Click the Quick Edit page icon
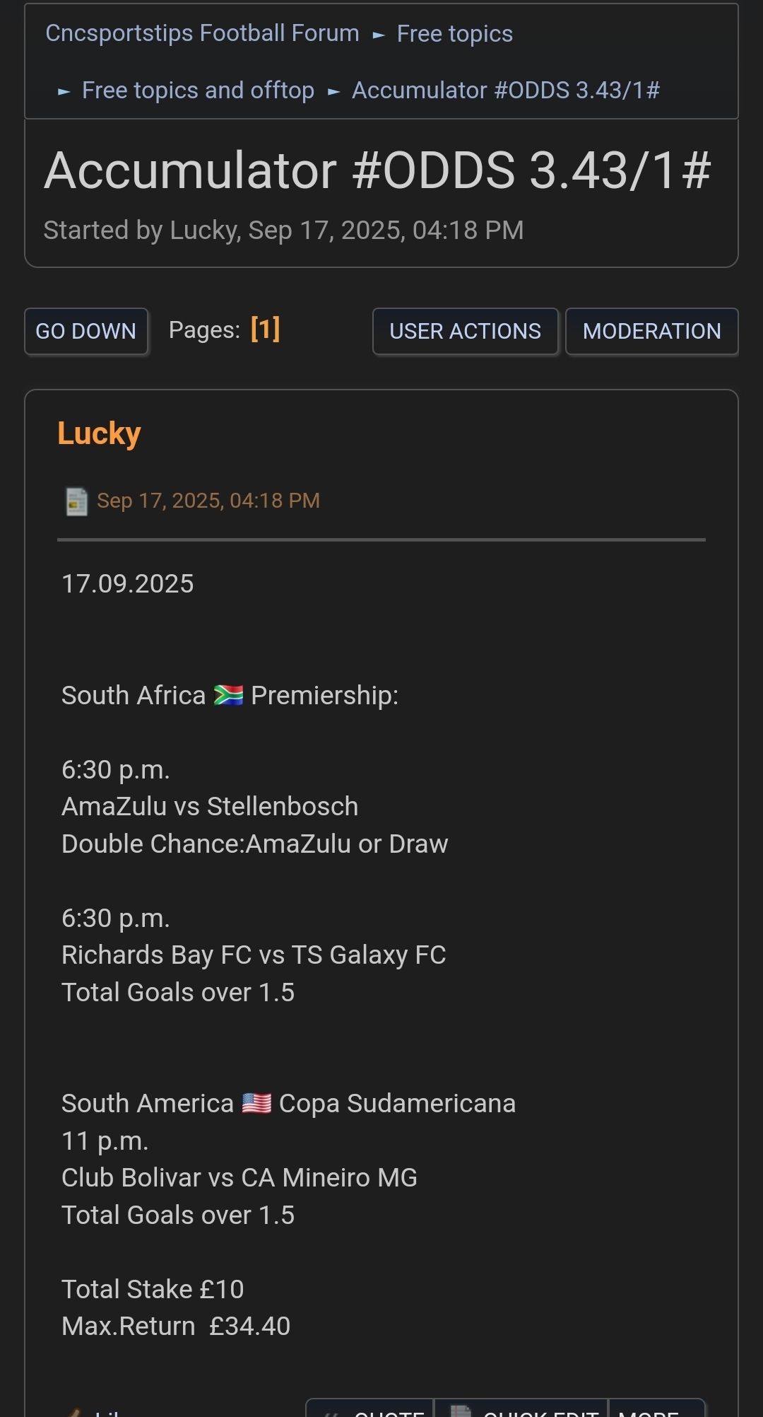This screenshot has width=763, height=1417. tap(461, 1411)
